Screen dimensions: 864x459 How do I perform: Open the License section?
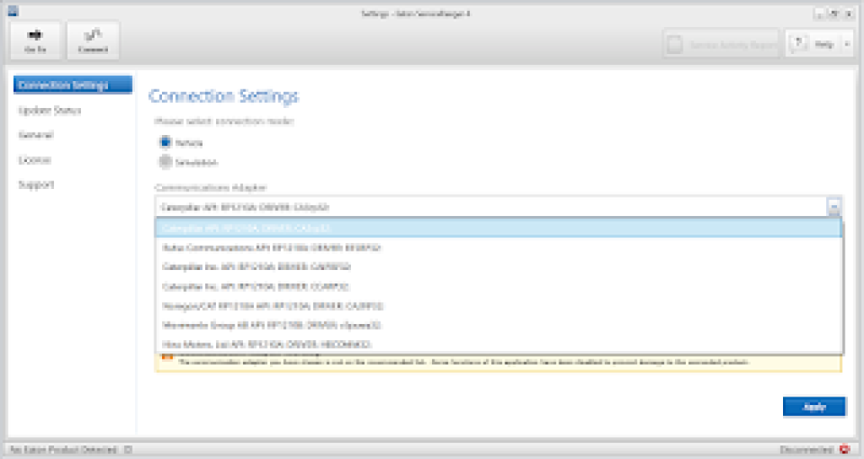click(35, 159)
